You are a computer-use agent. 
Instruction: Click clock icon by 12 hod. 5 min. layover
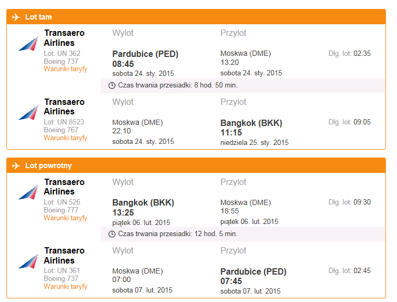click(x=112, y=234)
